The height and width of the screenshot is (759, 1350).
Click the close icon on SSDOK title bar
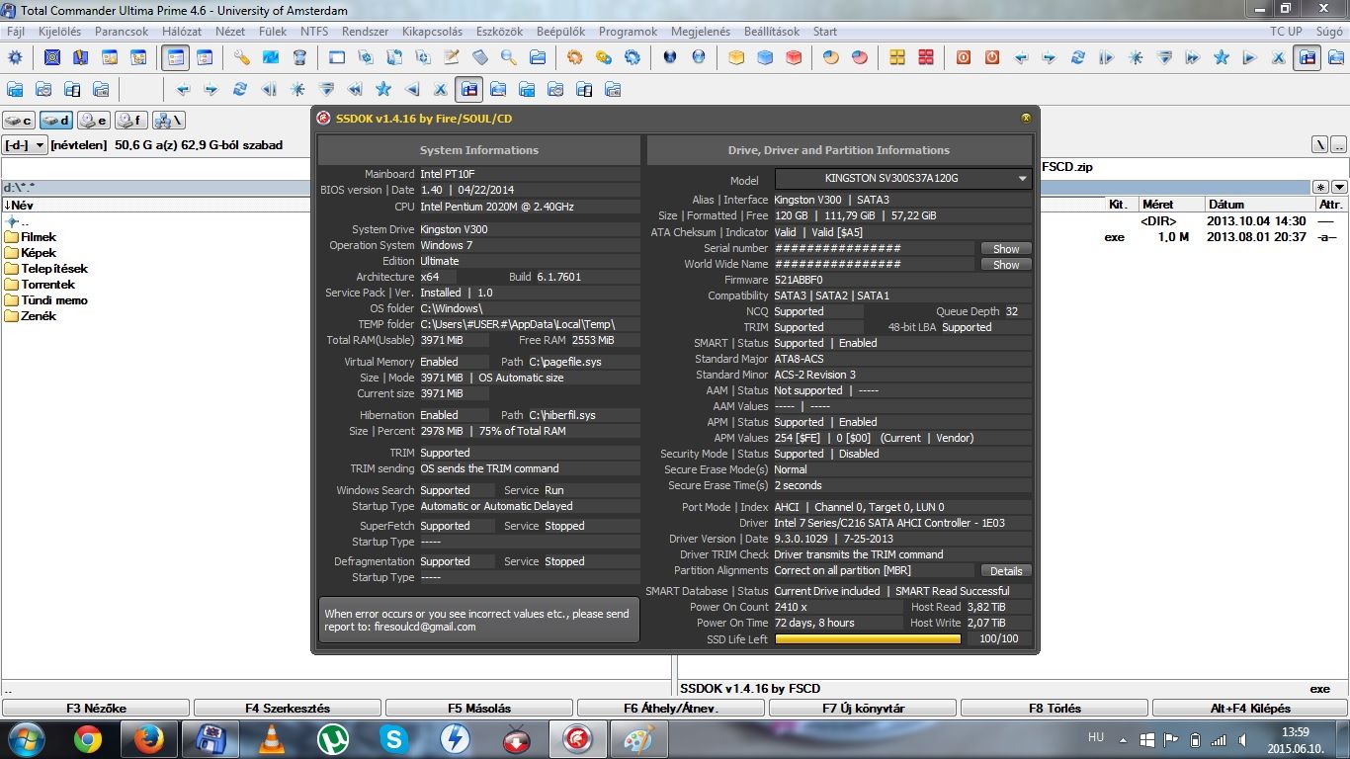(x=1026, y=119)
